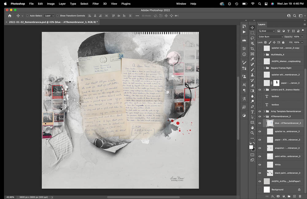The width and height of the screenshot is (307, 199).
Task: Collapse the ATRemembrancer_3 group
Action: coord(264,117)
